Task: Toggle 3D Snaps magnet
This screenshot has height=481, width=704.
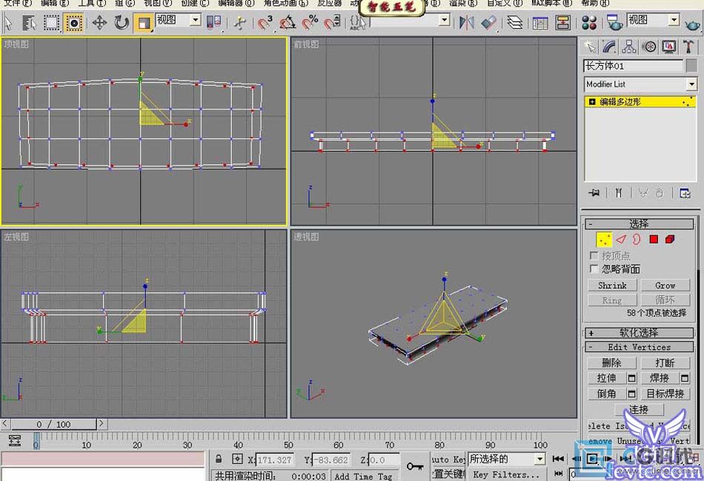Action: [x=265, y=22]
